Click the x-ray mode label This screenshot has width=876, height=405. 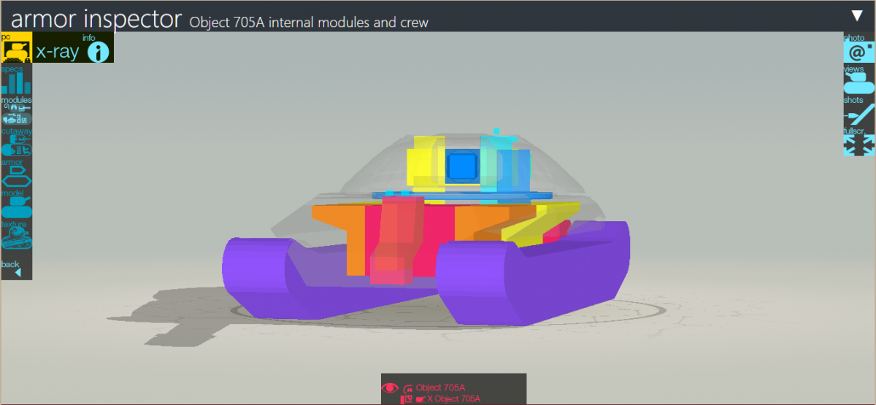click(x=57, y=50)
